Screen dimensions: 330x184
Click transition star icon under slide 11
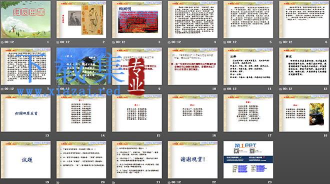tap(225, 89)
